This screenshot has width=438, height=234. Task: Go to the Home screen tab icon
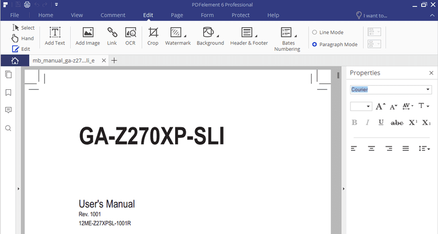coord(15,61)
